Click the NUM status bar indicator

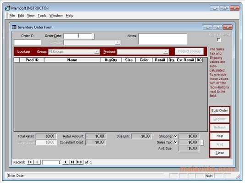[x=209, y=176]
